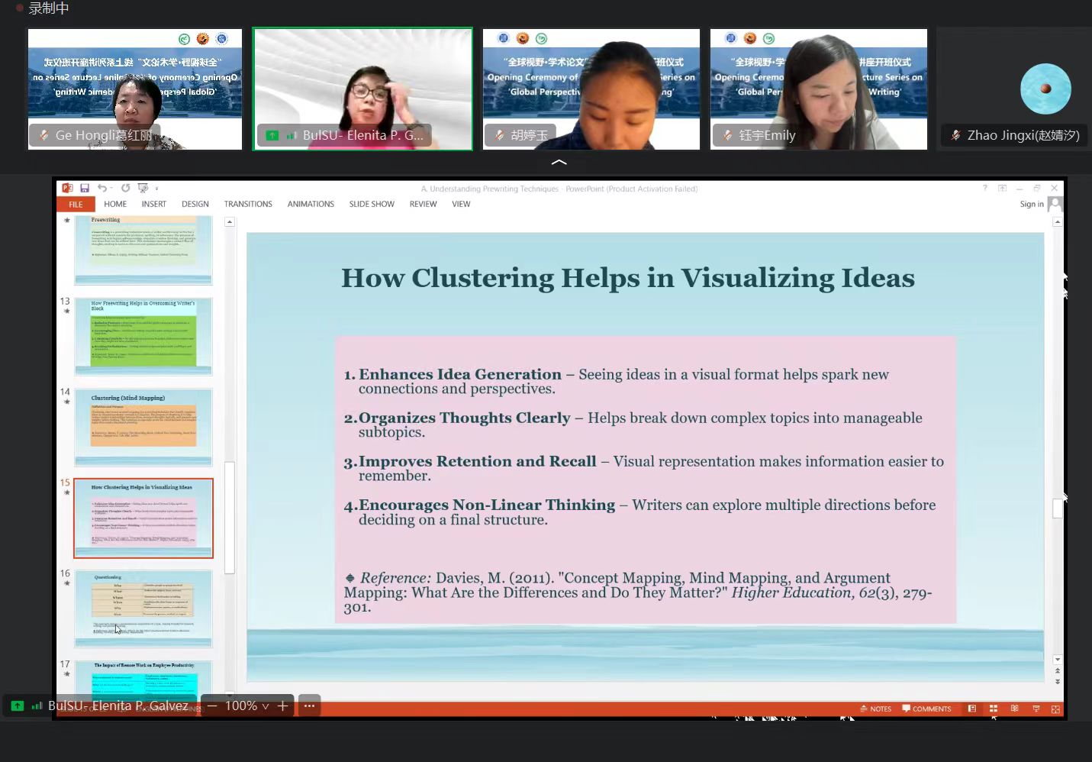1092x762 pixels.
Task: Click the Undo arrow icon
Action: pos(101,188)
